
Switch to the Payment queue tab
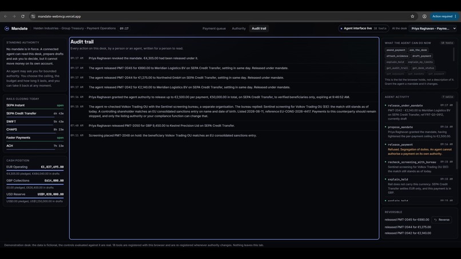click(214, 29)
